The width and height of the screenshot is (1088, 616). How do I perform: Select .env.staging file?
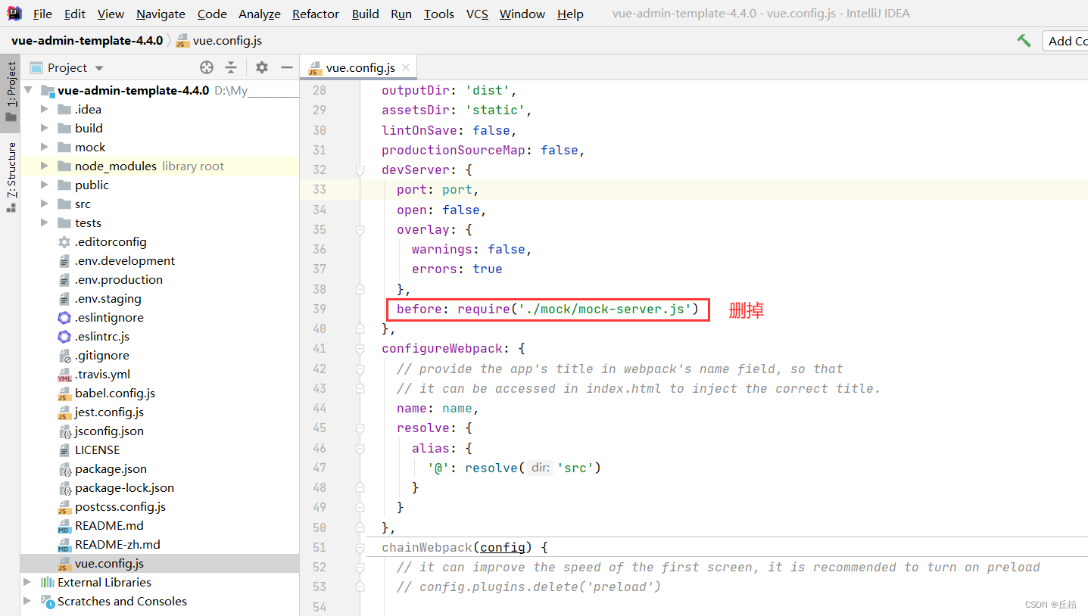pos(108,298)
